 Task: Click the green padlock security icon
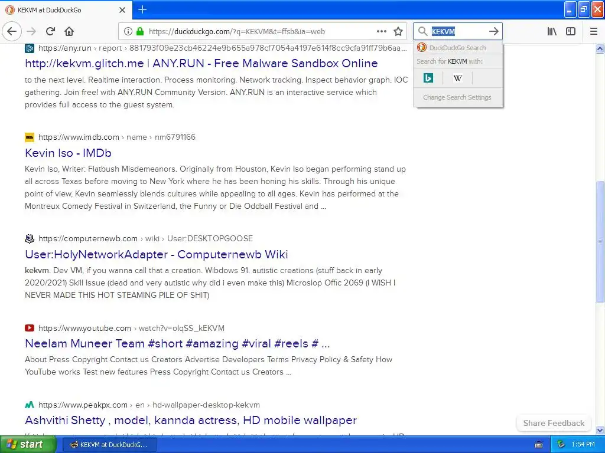140,32
